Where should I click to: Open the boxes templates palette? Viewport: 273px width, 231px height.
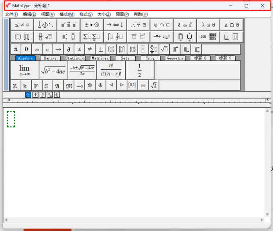pos(232,37)
